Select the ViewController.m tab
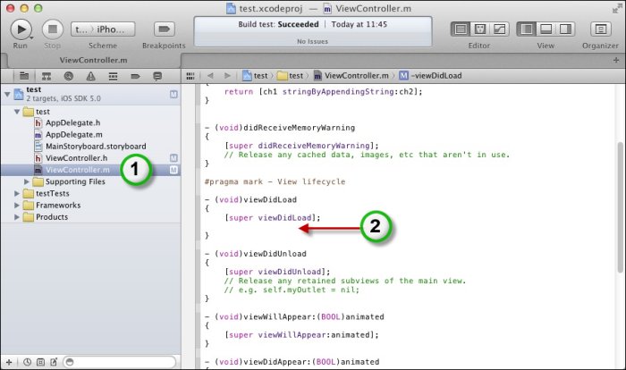 coord(93,60)
